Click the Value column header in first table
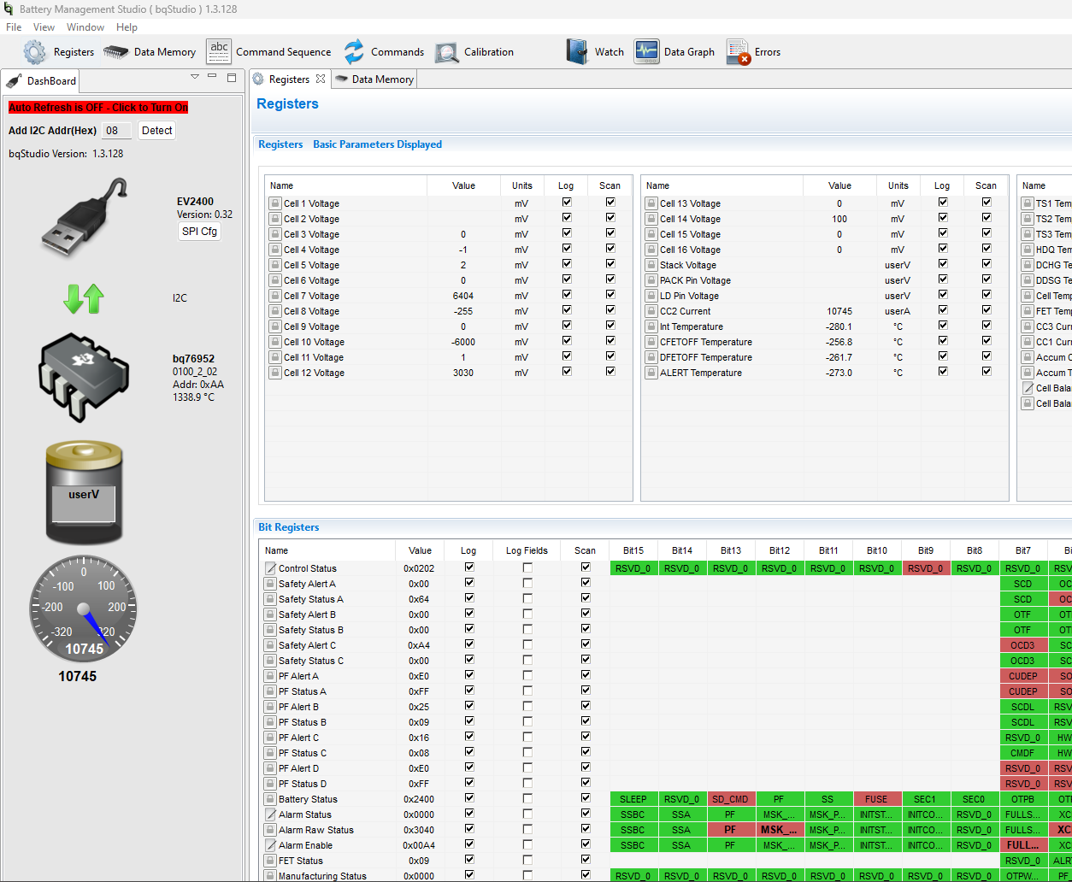Viewport: 1072px width, 882px height. coord(463,185)
